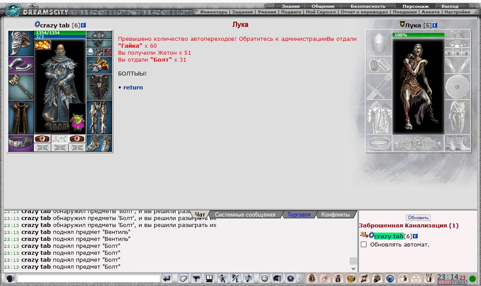Click the speaking head icon beside chat input
The height and width of the screenshot is (286, 481).
pos(10,279)
